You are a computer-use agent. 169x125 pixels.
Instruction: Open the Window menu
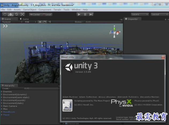click(76, 10)
